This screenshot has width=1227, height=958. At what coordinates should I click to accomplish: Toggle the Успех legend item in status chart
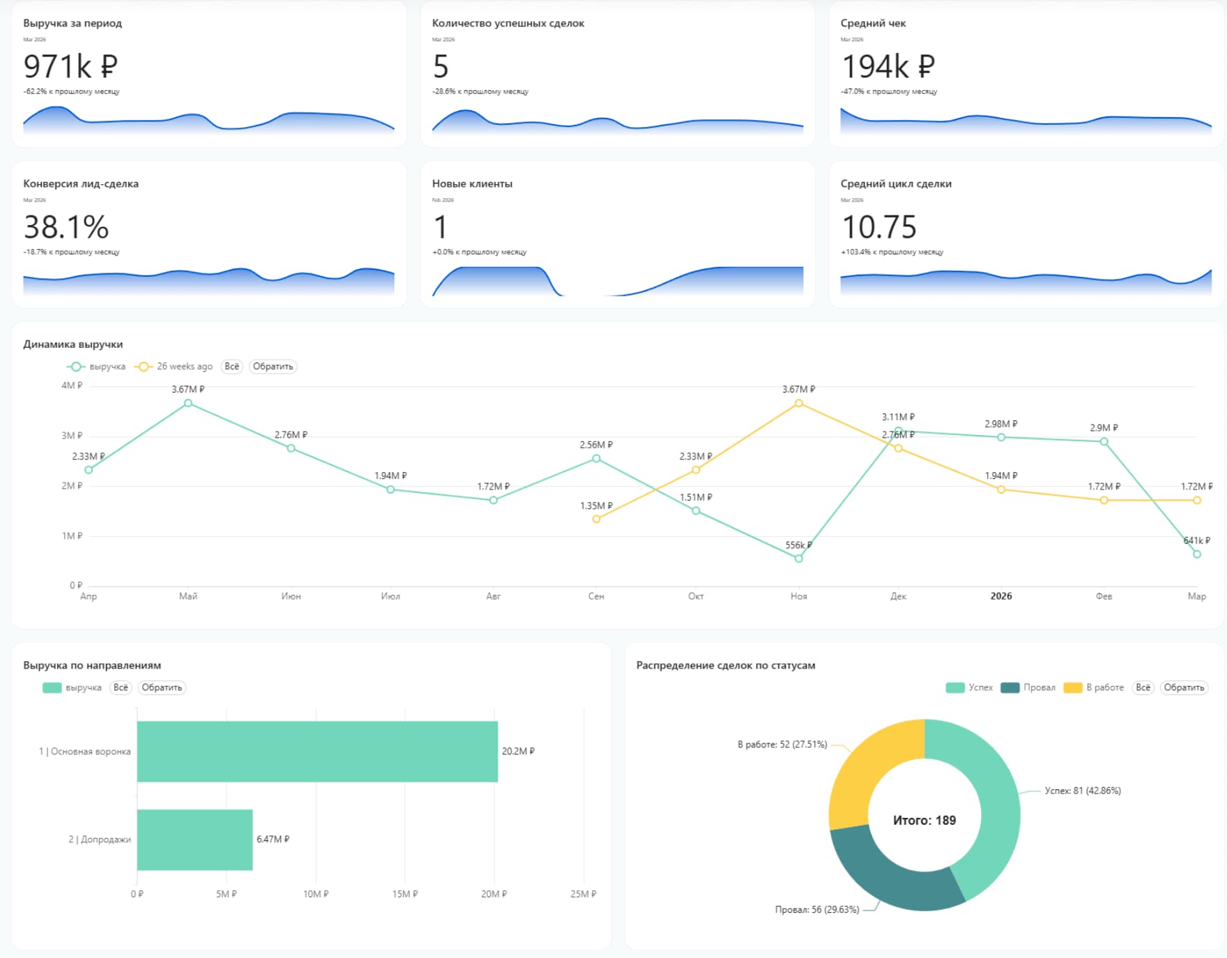coord(969,687)
